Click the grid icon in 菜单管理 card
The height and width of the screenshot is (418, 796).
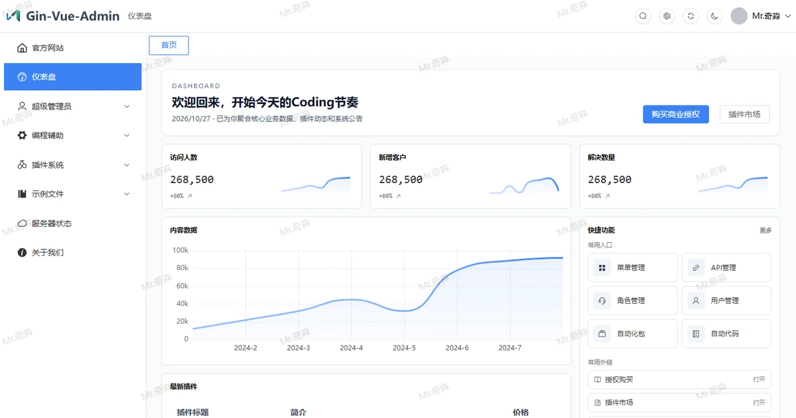pos(602,267)
